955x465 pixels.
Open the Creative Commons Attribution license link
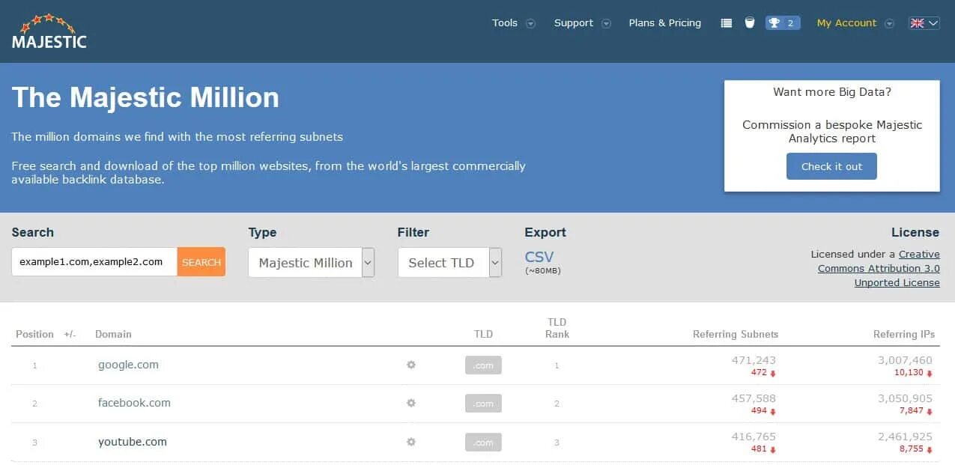(x=879, y=268)
